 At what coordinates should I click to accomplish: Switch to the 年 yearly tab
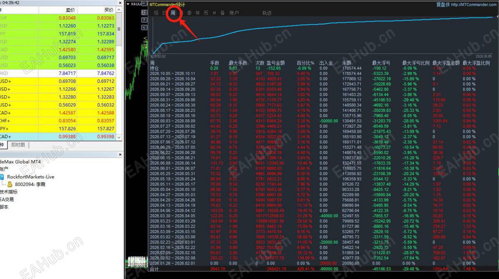click(198, 13)
